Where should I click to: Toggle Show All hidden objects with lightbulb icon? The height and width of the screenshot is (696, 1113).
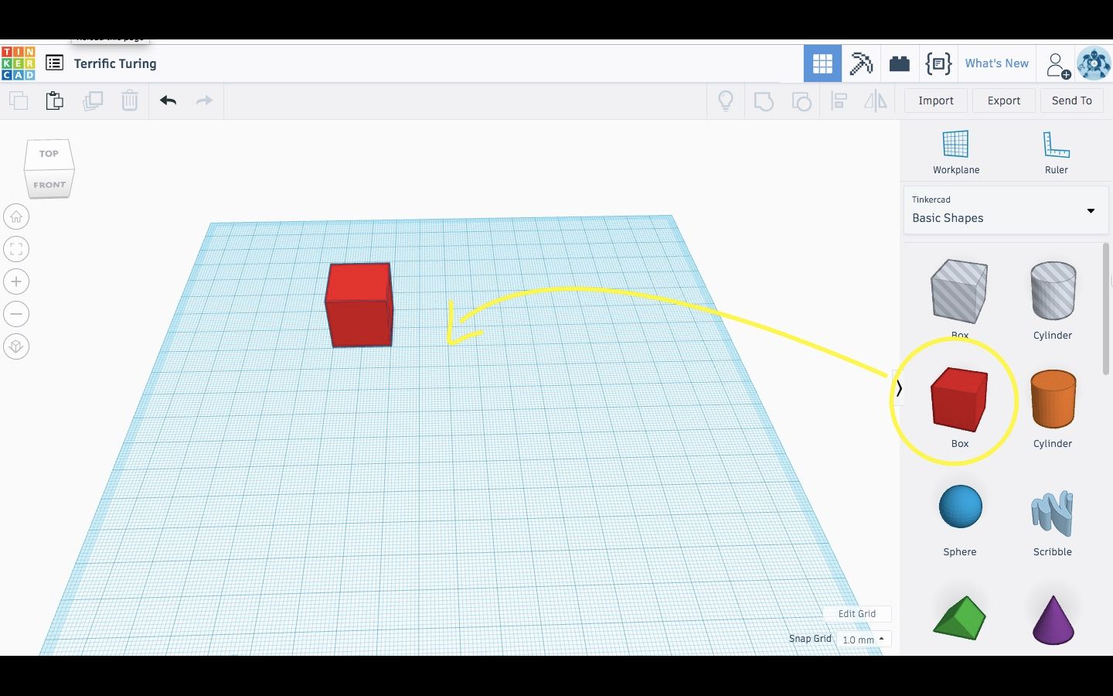[725, 101]
